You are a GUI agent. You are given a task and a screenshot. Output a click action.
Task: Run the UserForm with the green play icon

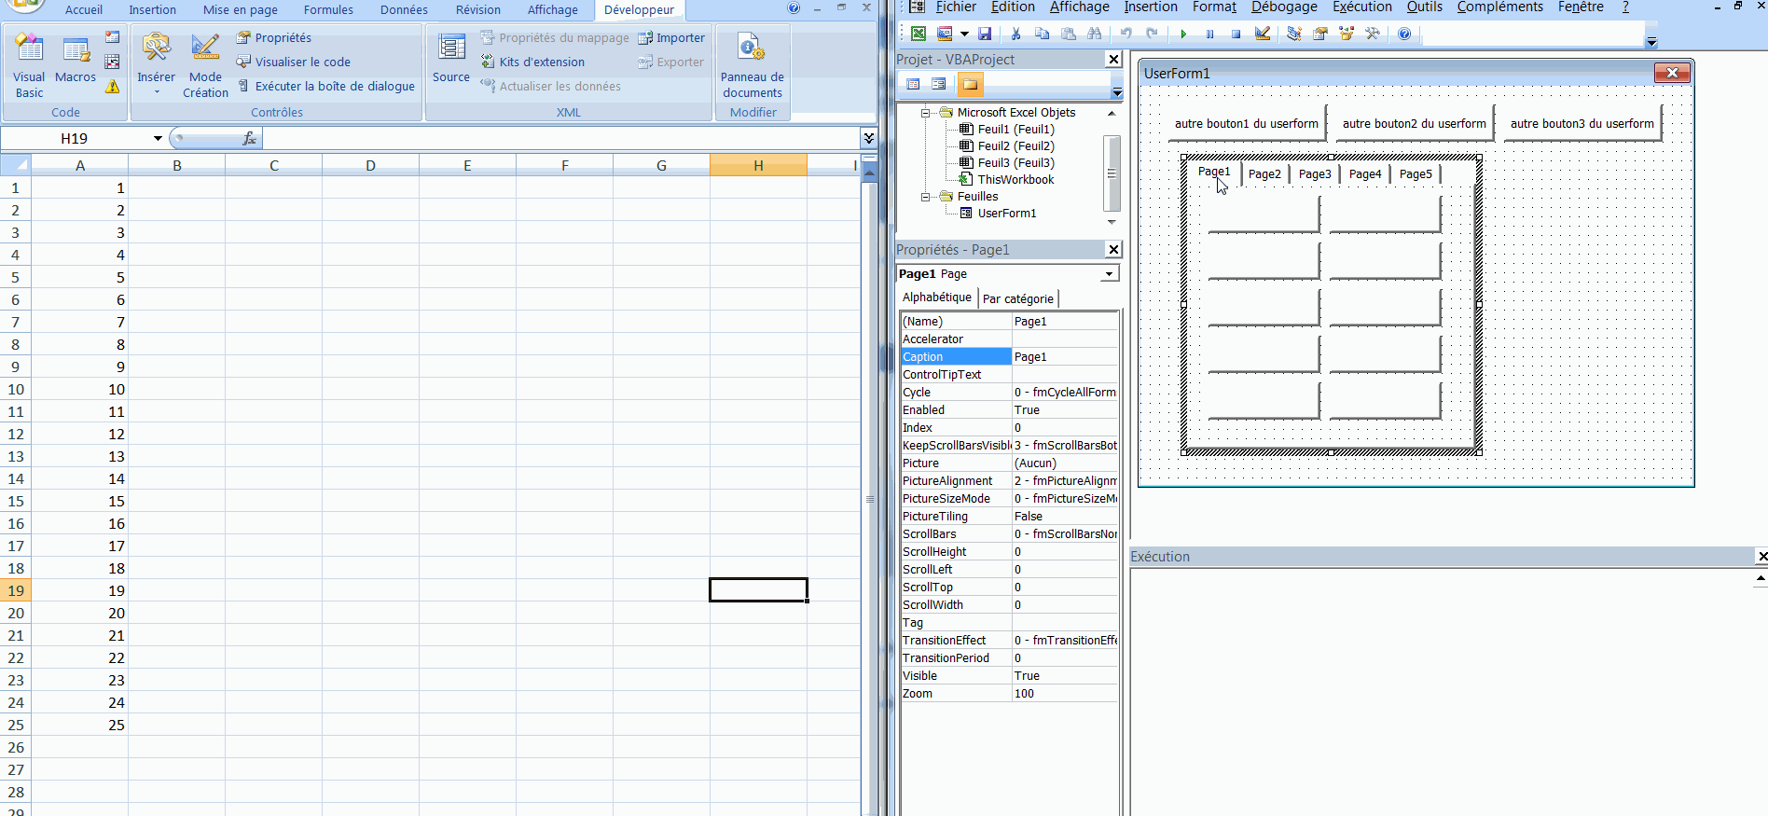(1183, 34)
